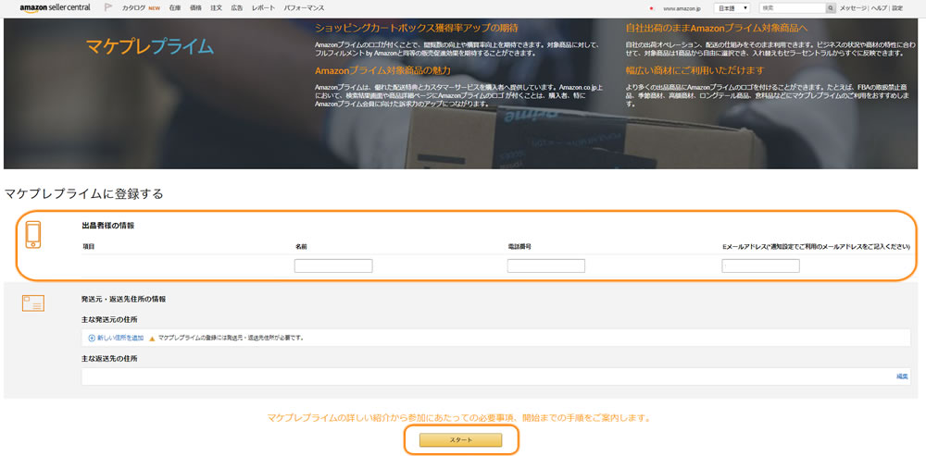This screenshot has width=926, height=456.
Task: Click the 出品者様の情報 heading
Action: 107,226
